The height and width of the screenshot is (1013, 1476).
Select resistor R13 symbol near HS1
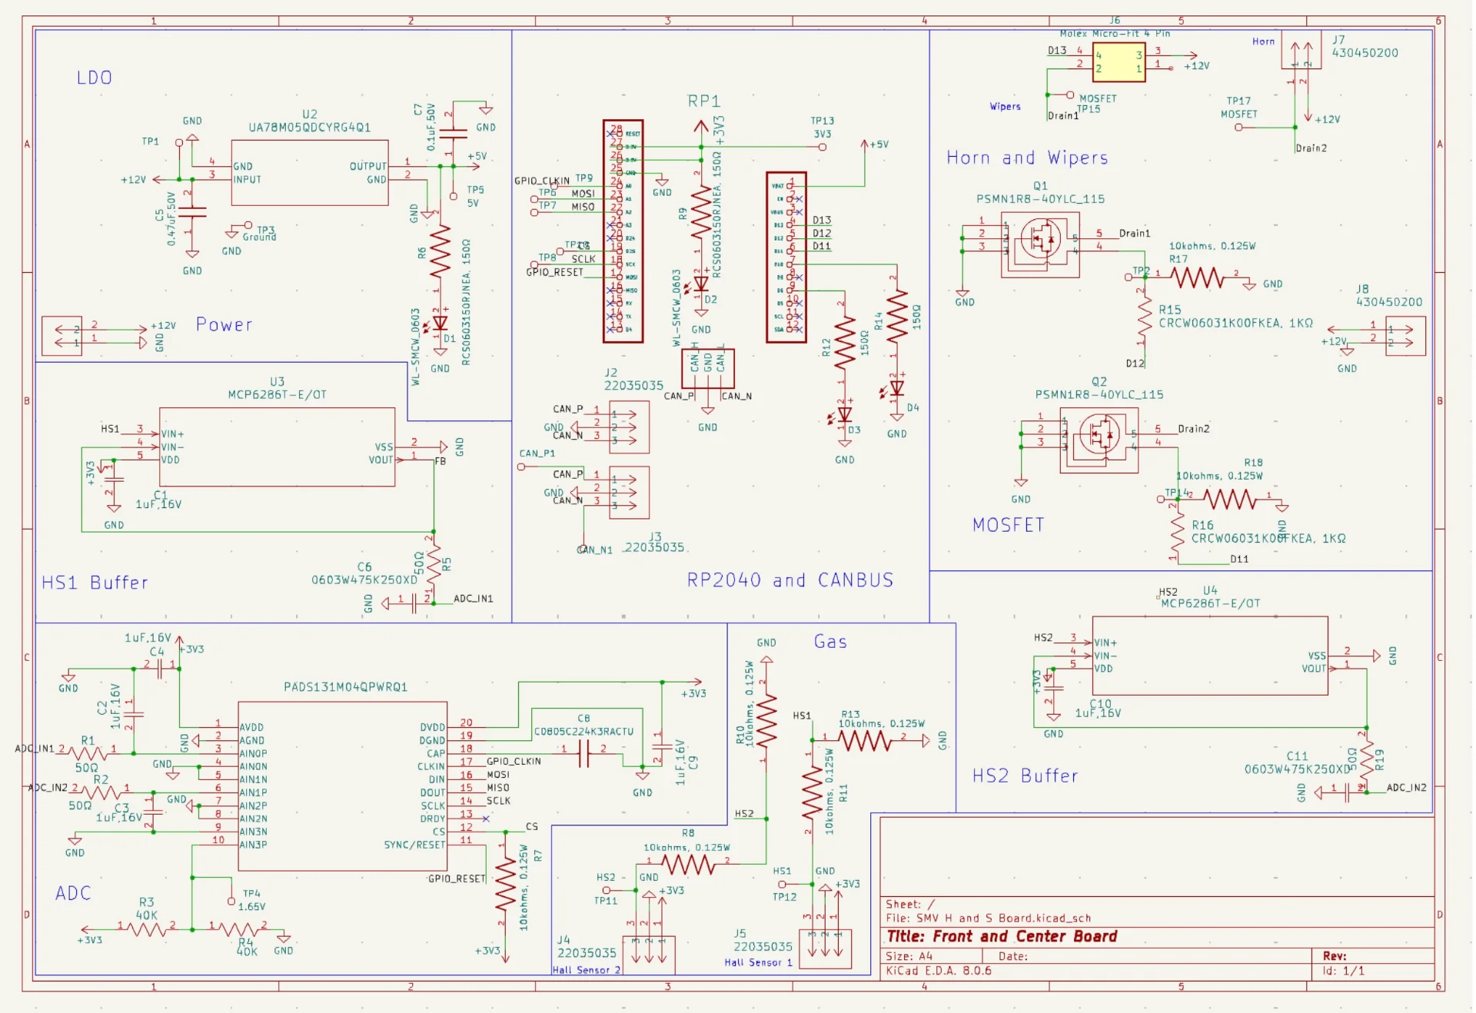(x=866, y=741)
